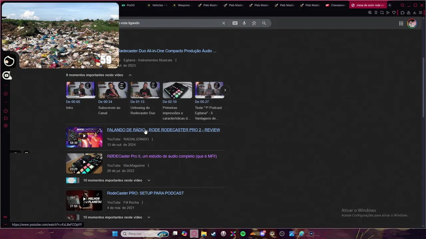The width and height of the screenshot is (426, 239).
Task: Switch to the Vehicles tab
Action: [157, 5]
